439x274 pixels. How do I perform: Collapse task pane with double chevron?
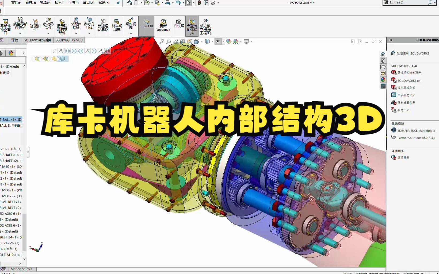click(391, 40)
